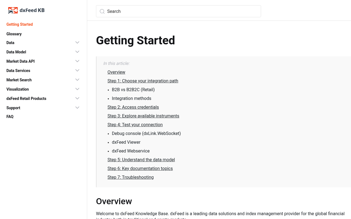Expand the dxFeed Retail Products chevron

point(77,98)
